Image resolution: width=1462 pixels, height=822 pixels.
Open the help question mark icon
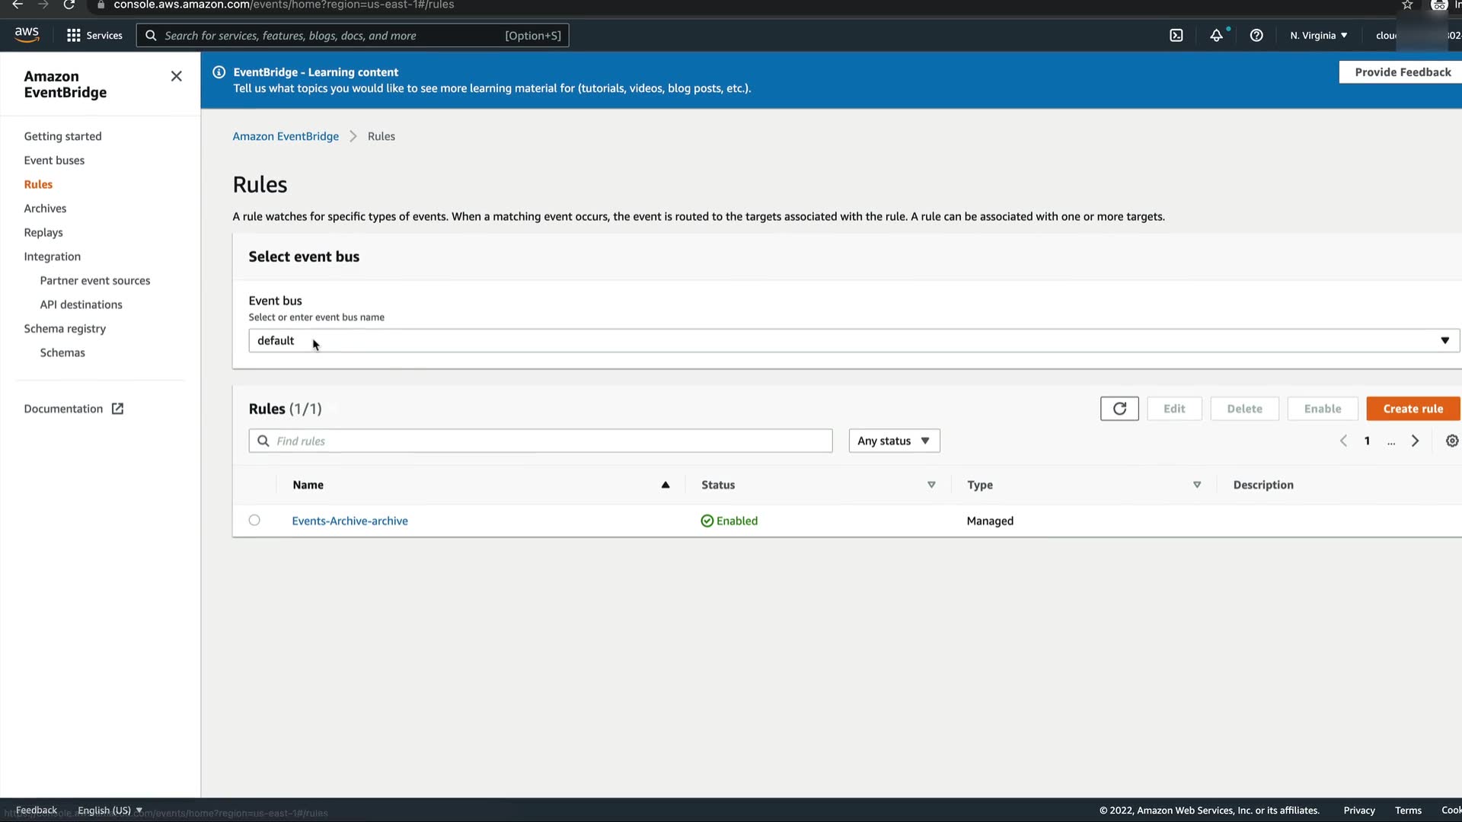click(x=1256, y=35)
